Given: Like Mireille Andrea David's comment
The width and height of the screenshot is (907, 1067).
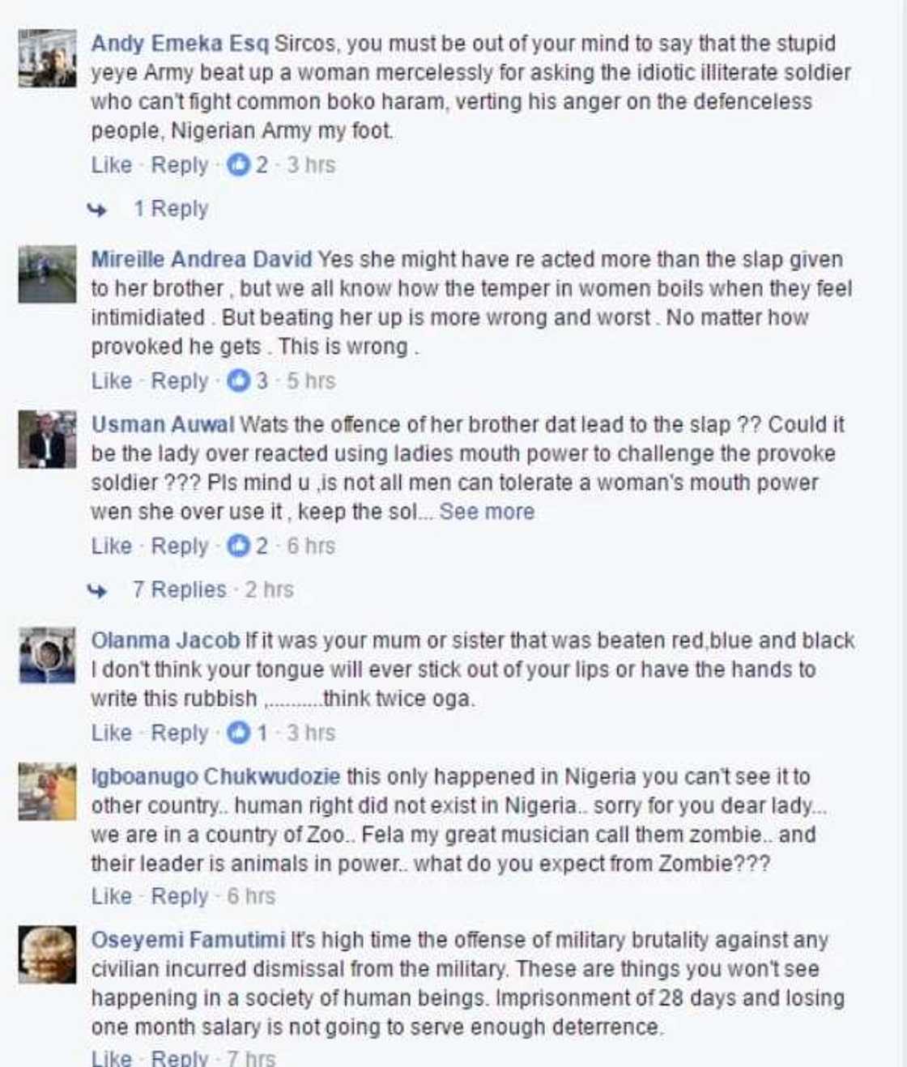Looking at the screenshot, I should point(111,381).
